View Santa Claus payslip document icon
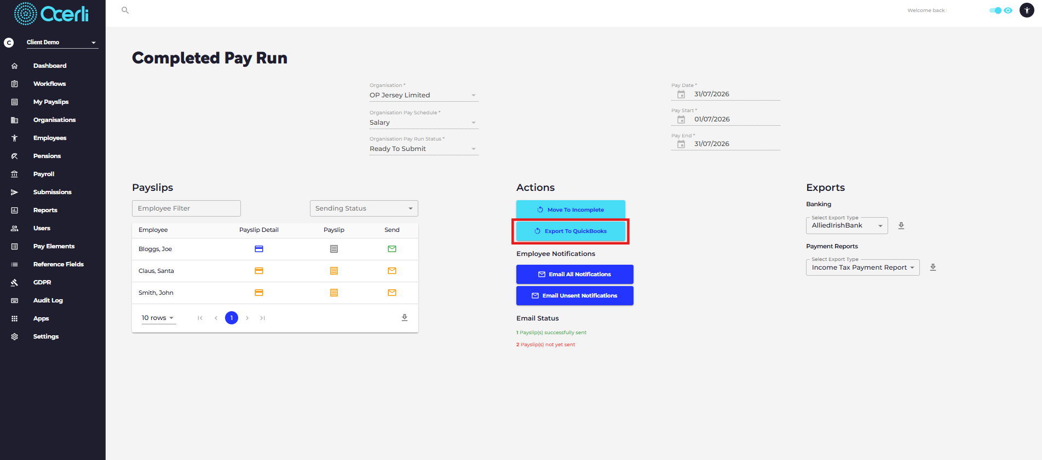This screenshot has width=1042, height=460. coord(334,271)
